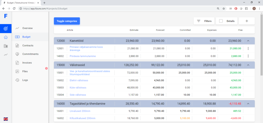Click the Forecast column header
Screen dimensions: 263x123
(160, 30)
